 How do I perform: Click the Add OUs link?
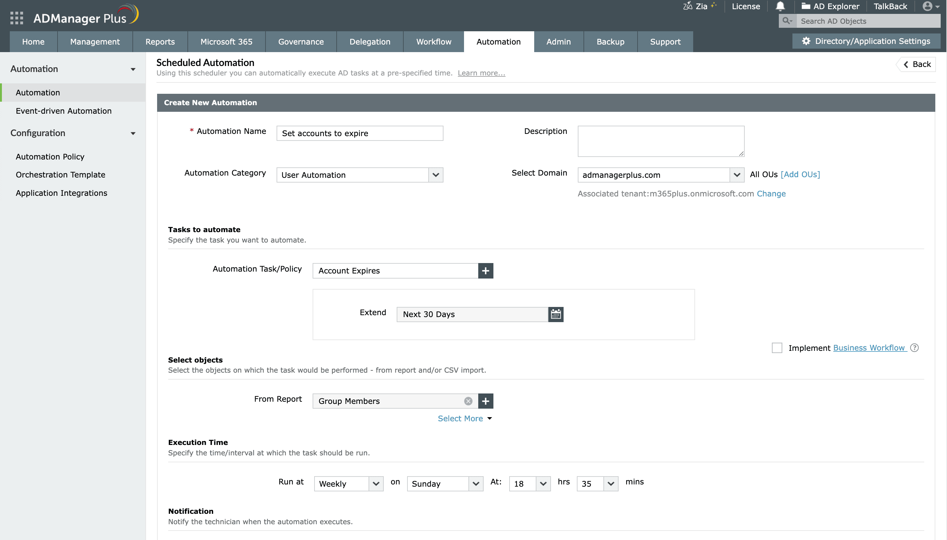coord(800,174)
